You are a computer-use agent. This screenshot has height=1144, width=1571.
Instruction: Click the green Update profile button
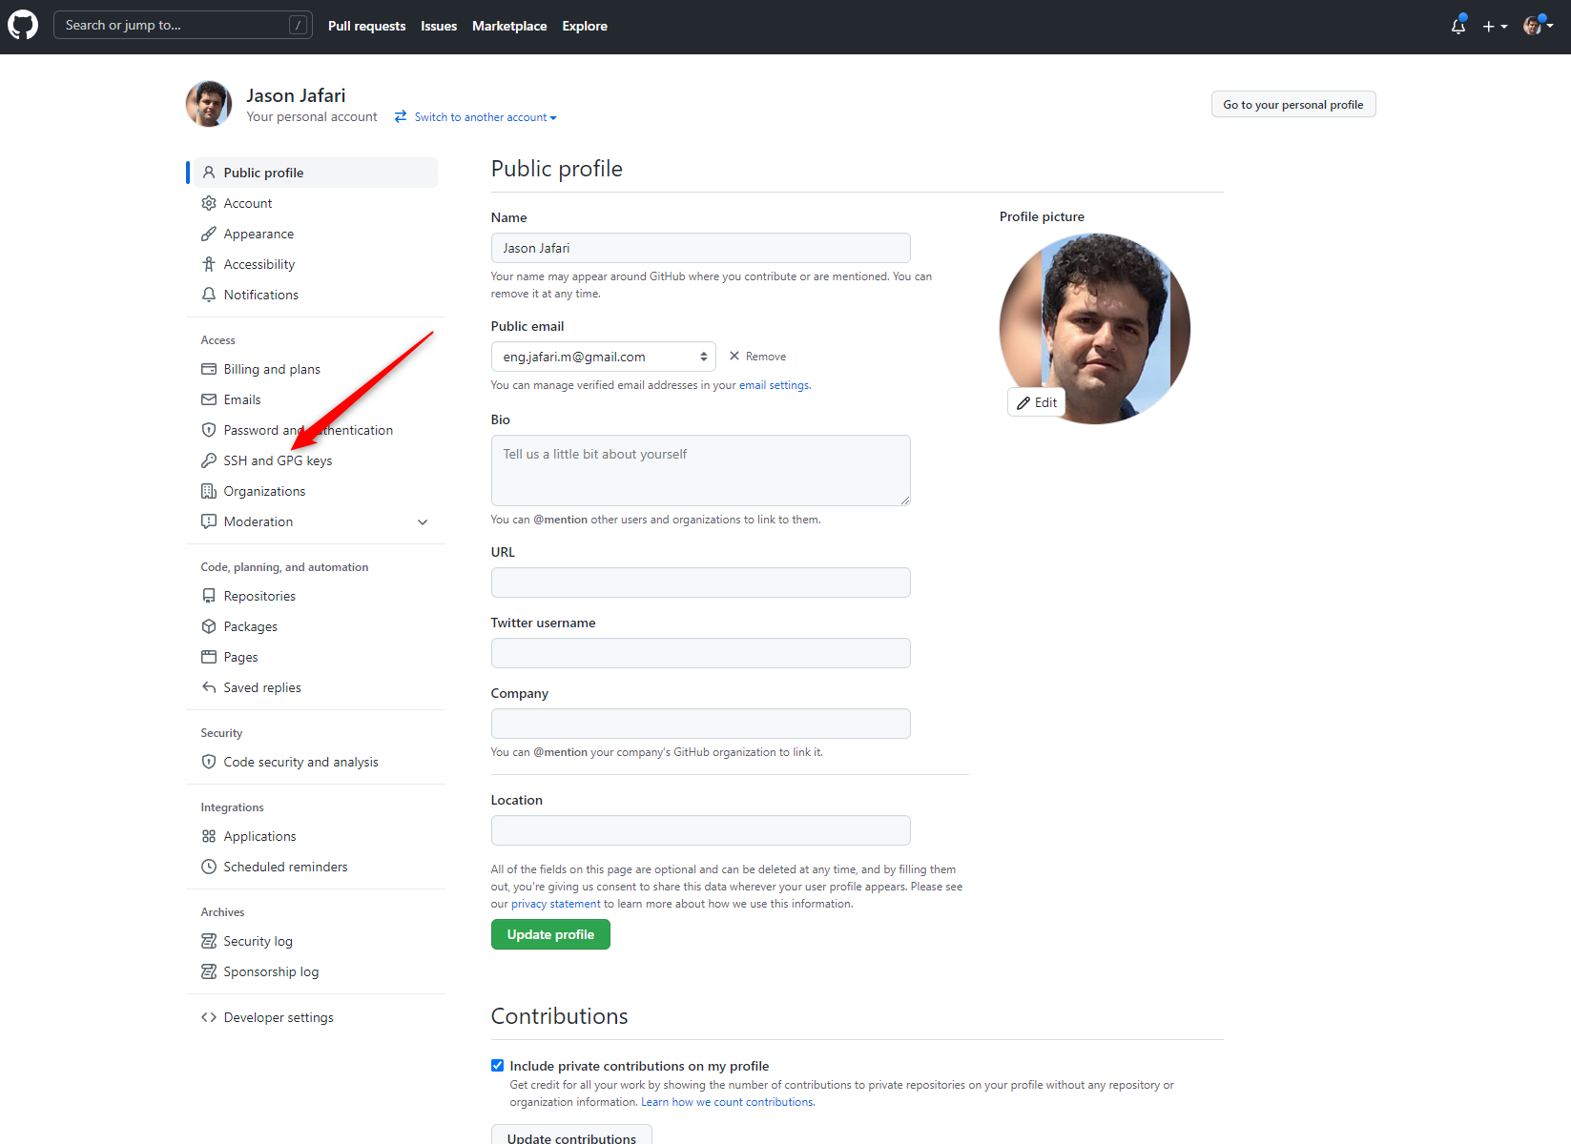(550, 934)
